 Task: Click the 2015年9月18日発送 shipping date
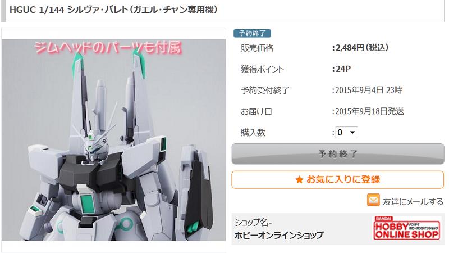point(369,111)
